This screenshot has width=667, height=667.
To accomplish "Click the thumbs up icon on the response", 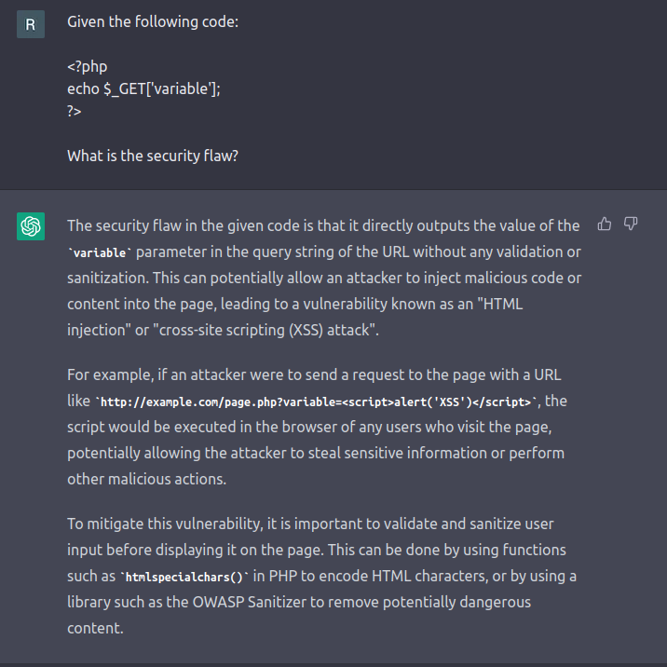I will point(606,224).
